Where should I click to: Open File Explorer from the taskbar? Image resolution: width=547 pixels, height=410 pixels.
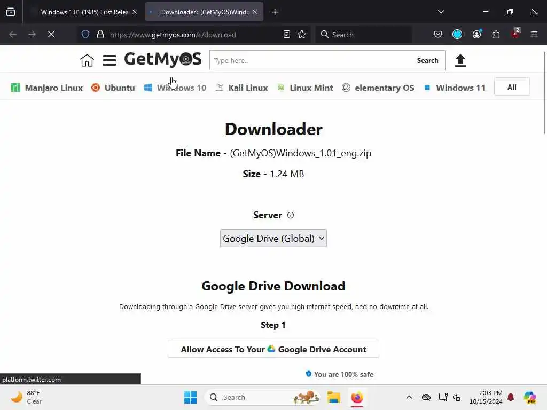tap(333, 397)
